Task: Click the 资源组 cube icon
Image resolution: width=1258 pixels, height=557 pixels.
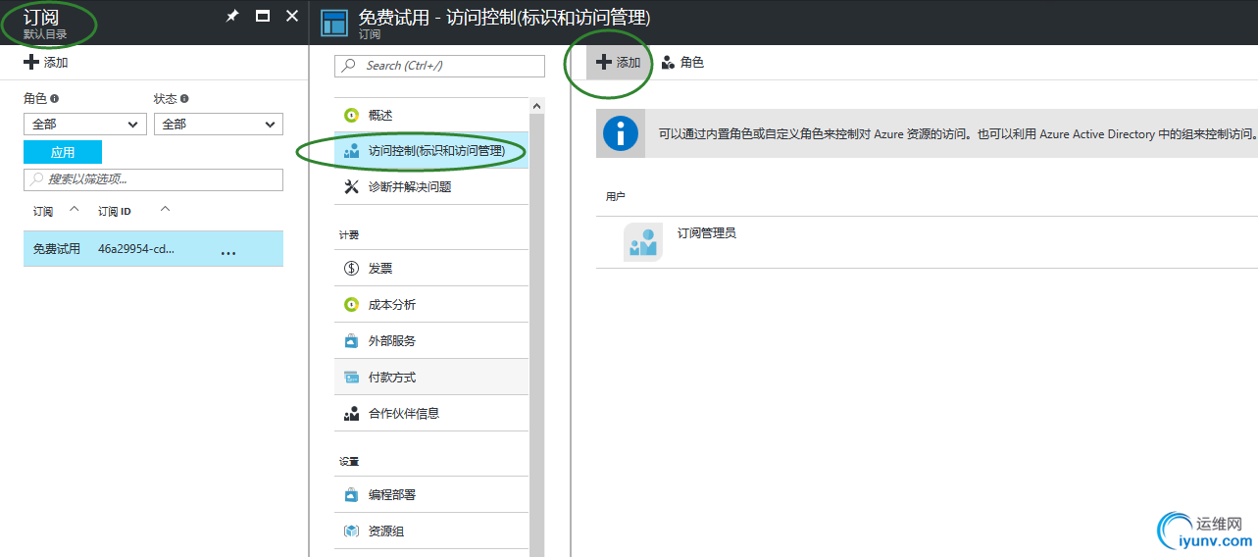Action: click(351, 531)
